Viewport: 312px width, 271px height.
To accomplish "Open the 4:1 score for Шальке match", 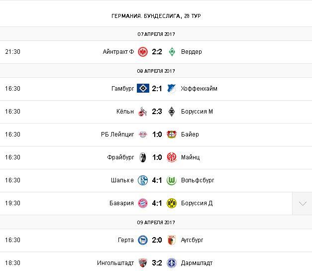I will pyautogui.click(x=157, y=180).
